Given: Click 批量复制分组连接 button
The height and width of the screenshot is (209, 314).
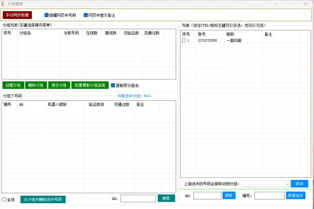Looking at the screenshot, I should 90,85.
